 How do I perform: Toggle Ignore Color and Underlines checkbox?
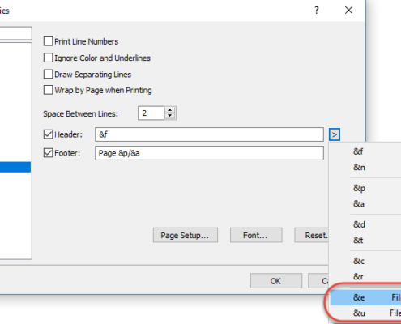coord(48,58)
